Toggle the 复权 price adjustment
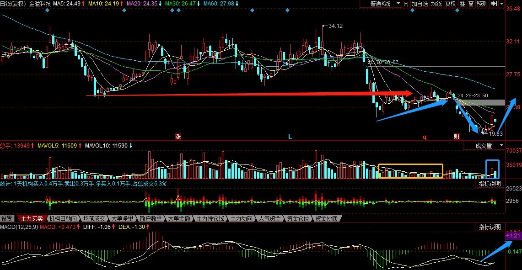 click(x=451, y=4)
